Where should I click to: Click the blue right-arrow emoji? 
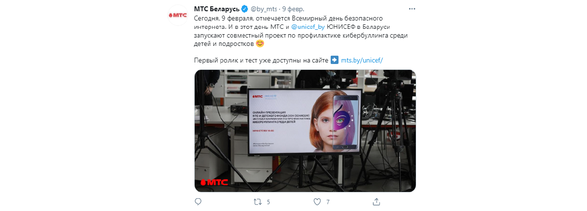coord(335,60)
